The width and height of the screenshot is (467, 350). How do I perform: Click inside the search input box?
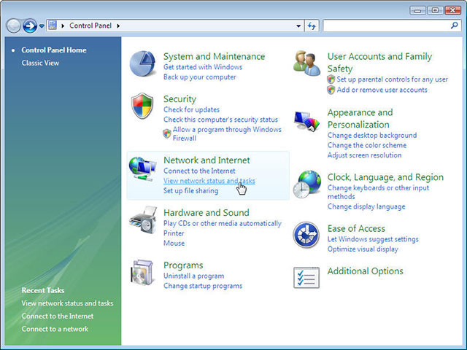pos(386,26)
